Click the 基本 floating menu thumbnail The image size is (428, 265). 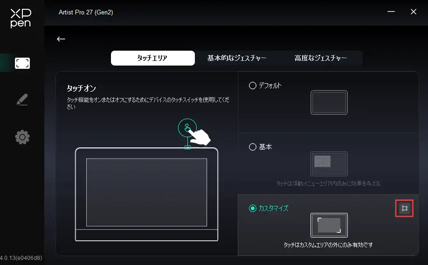pos(329,164)
